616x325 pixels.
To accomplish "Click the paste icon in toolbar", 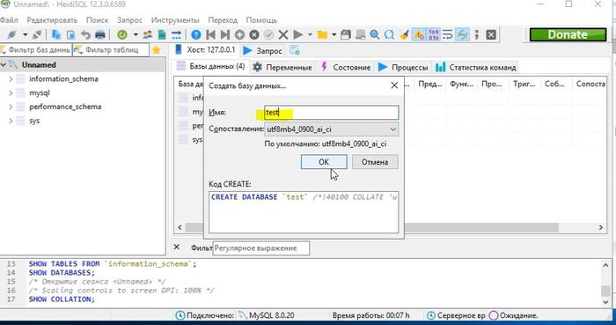I will (x=70, y=35).
